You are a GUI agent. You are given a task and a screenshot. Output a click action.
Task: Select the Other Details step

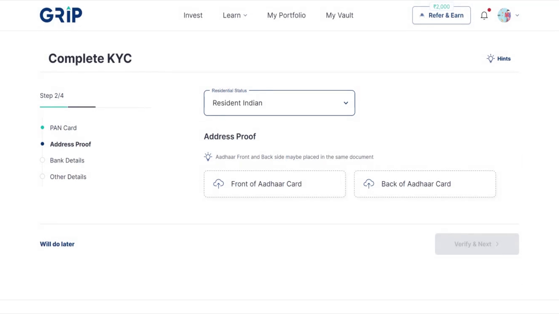(x=68, y=177)
